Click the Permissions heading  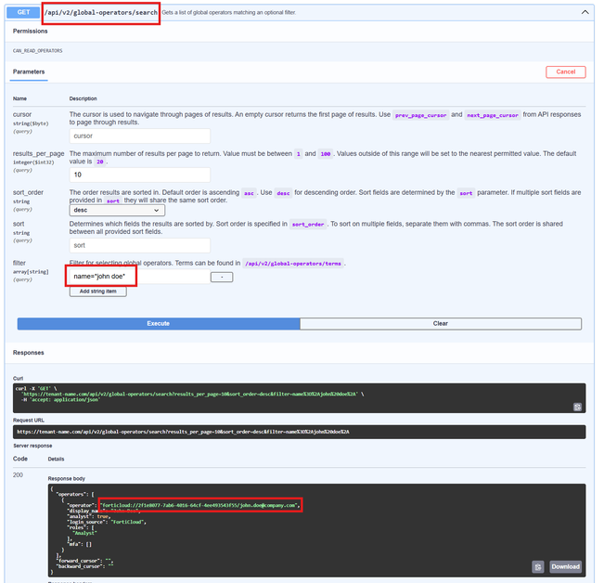point(30,32)
